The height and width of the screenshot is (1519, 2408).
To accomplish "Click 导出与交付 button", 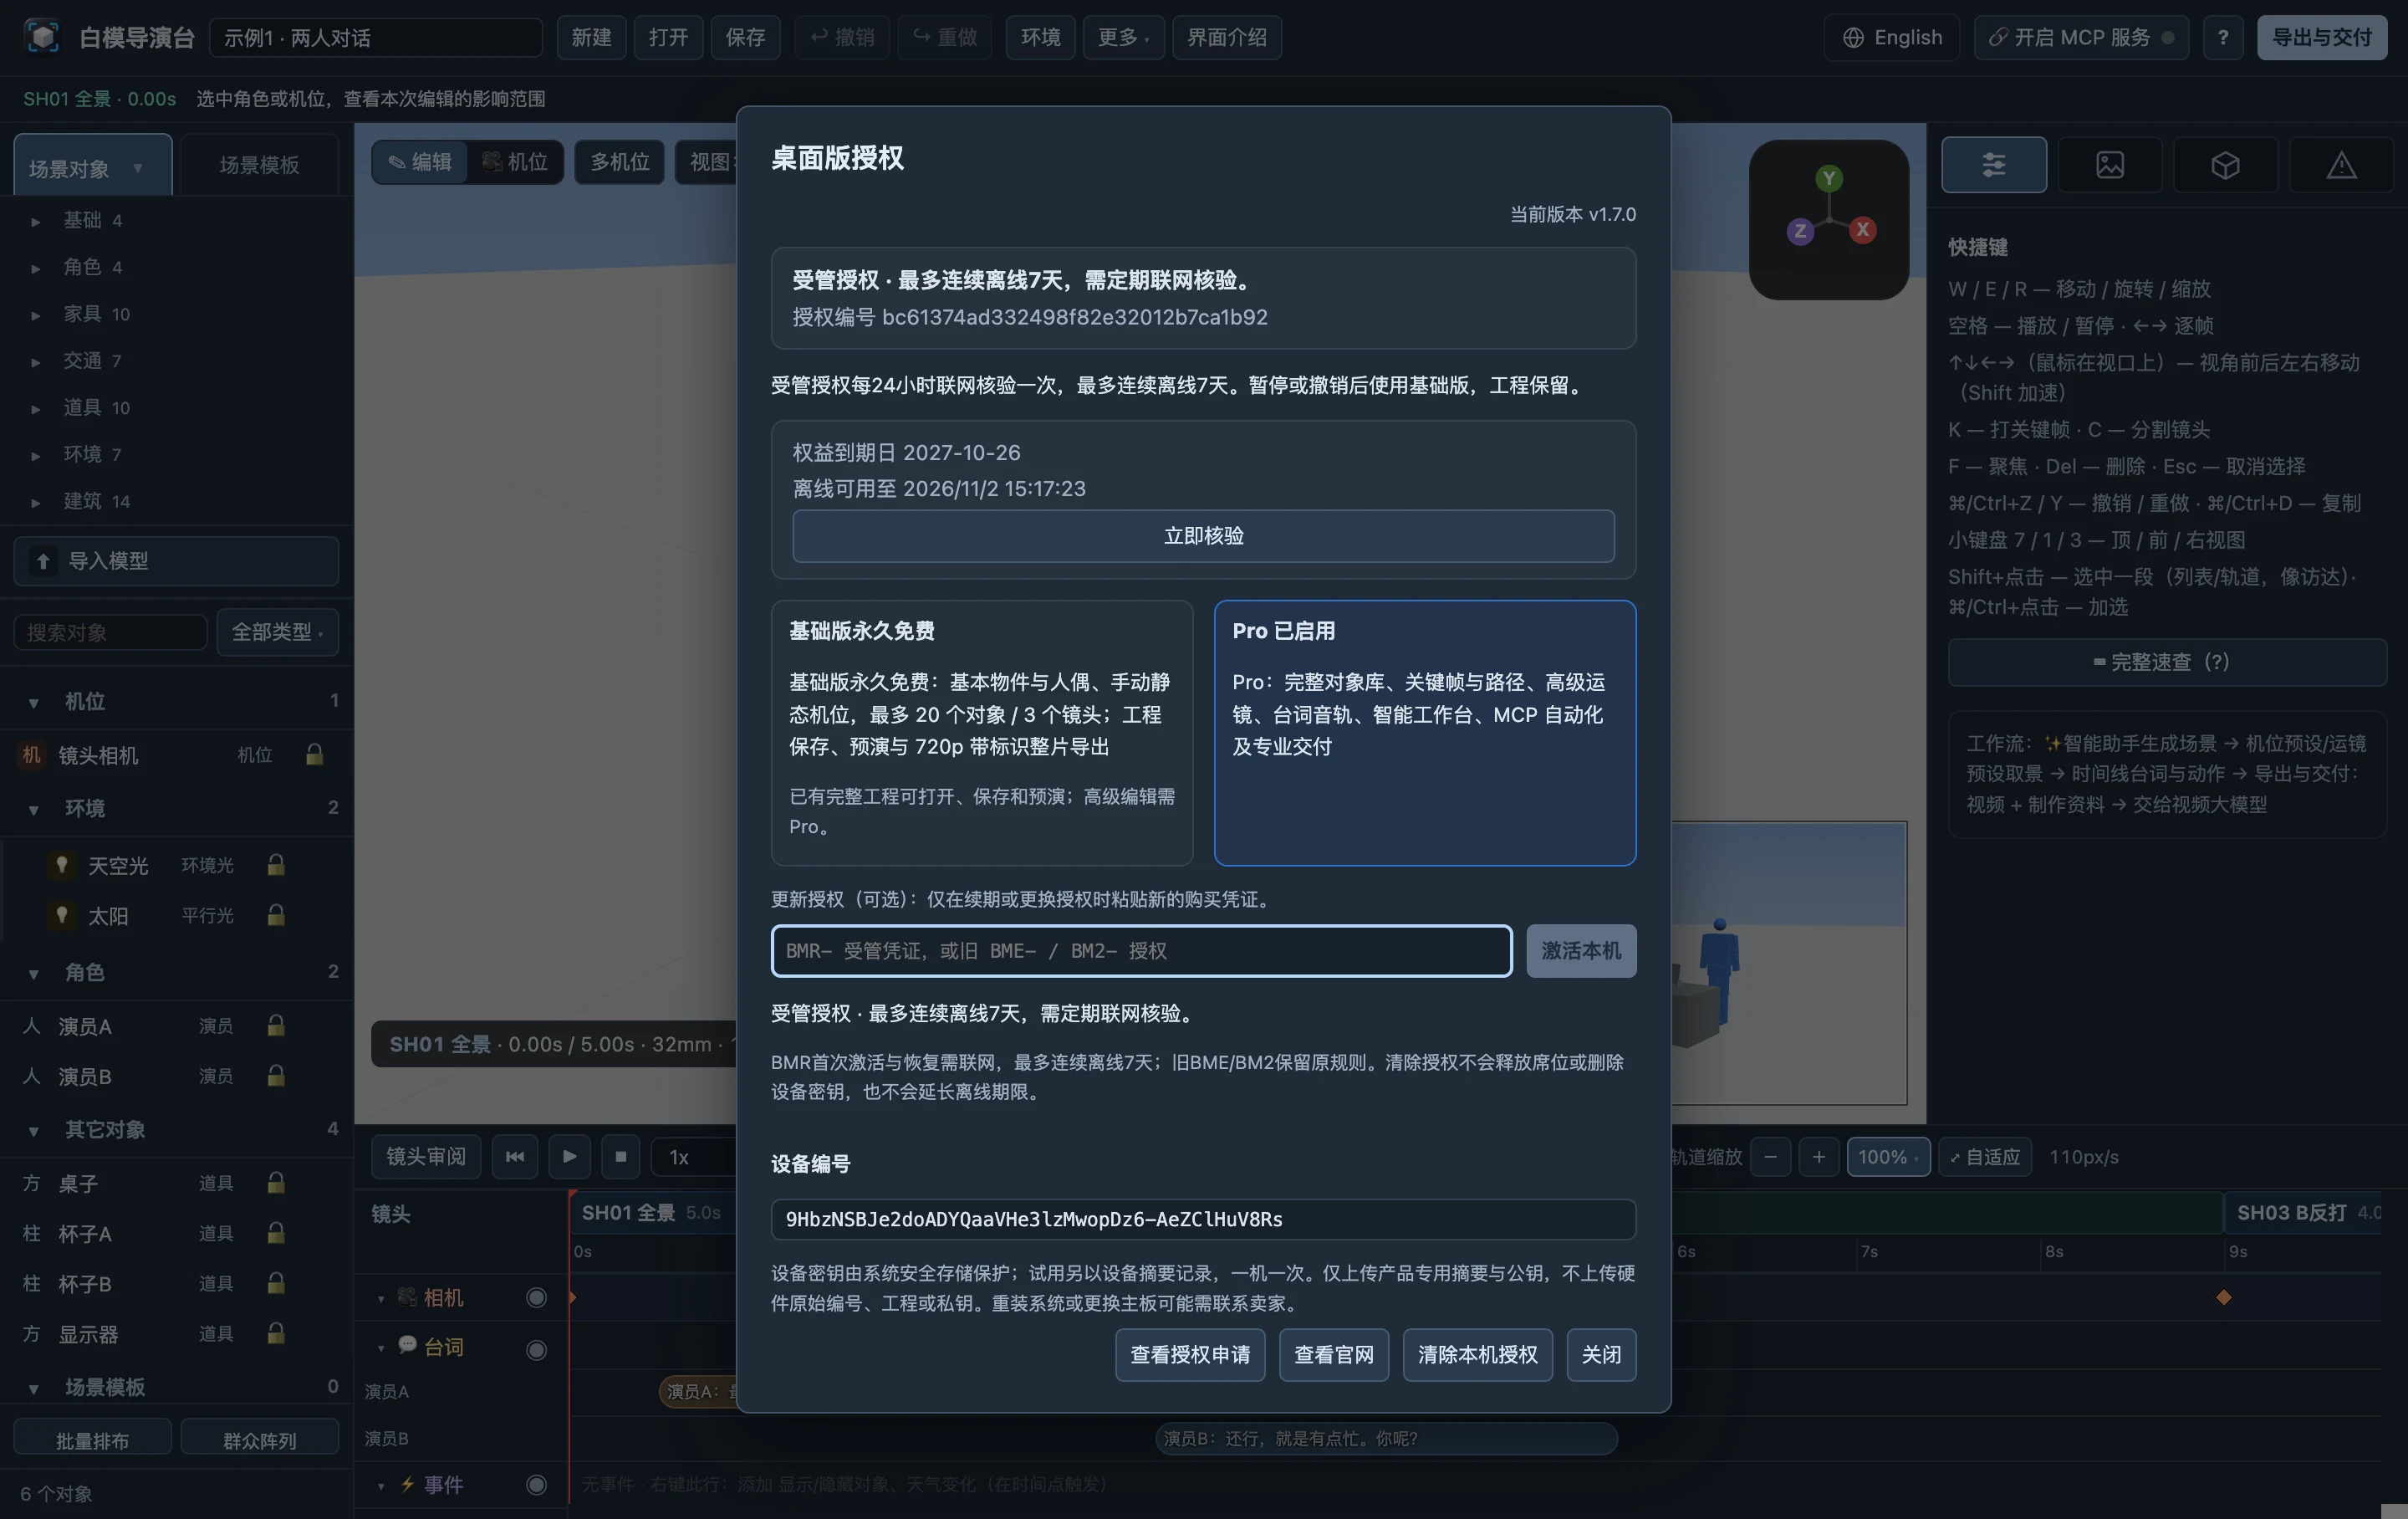I will (x=2322, y=37).
